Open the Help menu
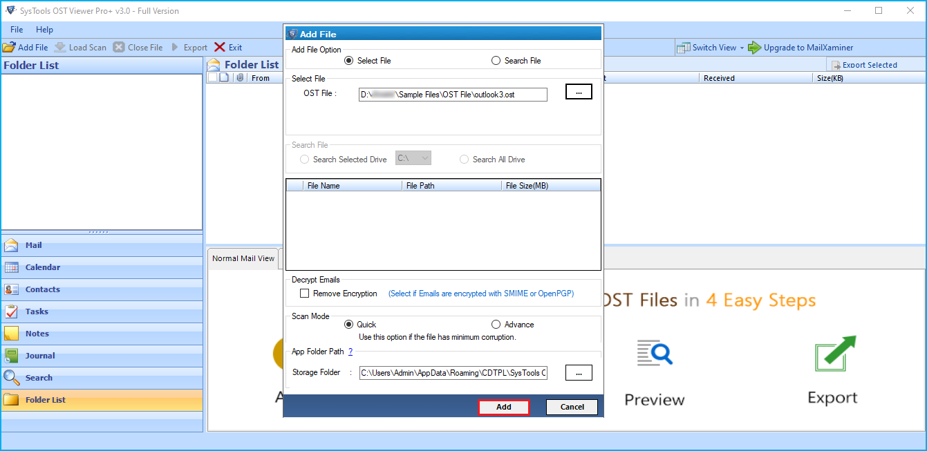This screenshot has width=927, height=451. 44,30
